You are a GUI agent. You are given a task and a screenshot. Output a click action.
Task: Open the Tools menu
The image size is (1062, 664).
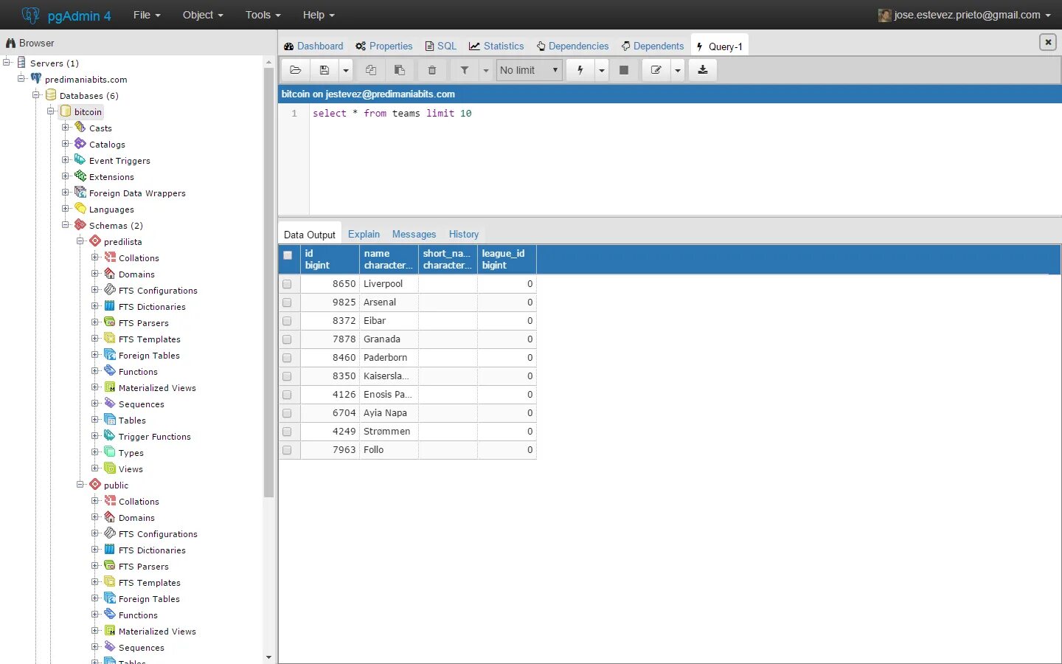[x=263, y=15]
